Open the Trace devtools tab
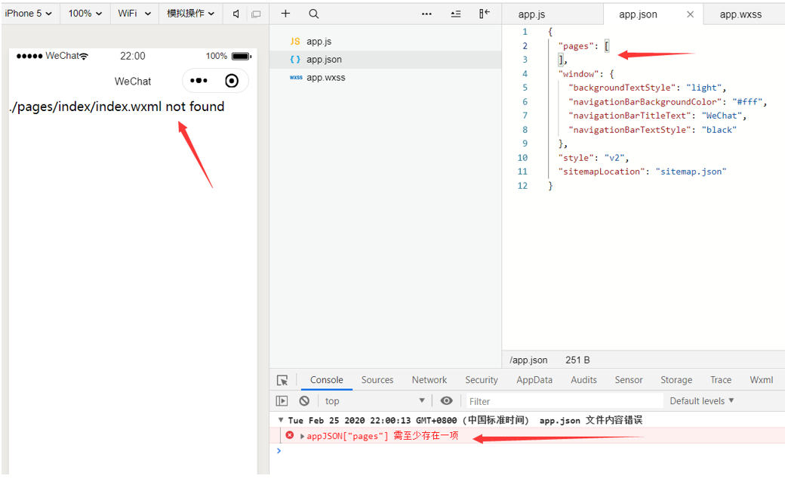Image resolution: width=785 pixels, height=485 pixels. click(721, 380)
